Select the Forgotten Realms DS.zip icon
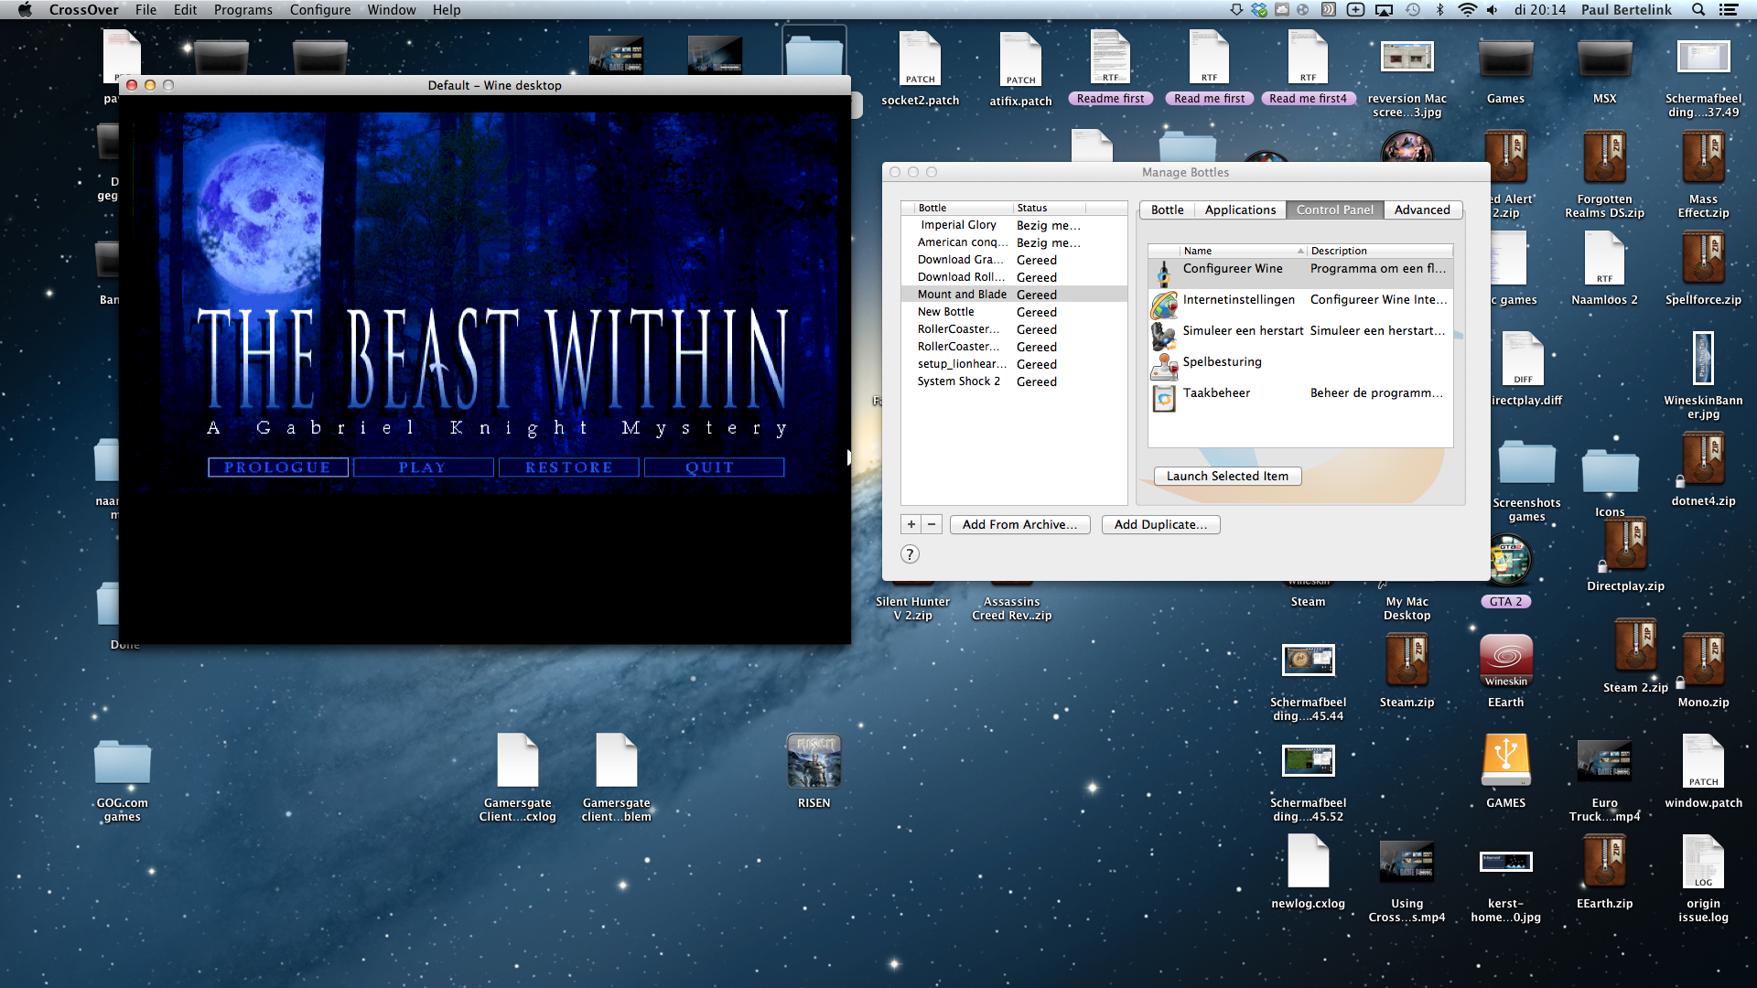1757x988 pixels. point(1604,157)
